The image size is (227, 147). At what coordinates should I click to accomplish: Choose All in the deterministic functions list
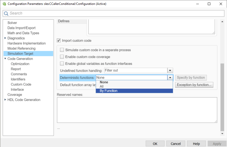(102, 86)
